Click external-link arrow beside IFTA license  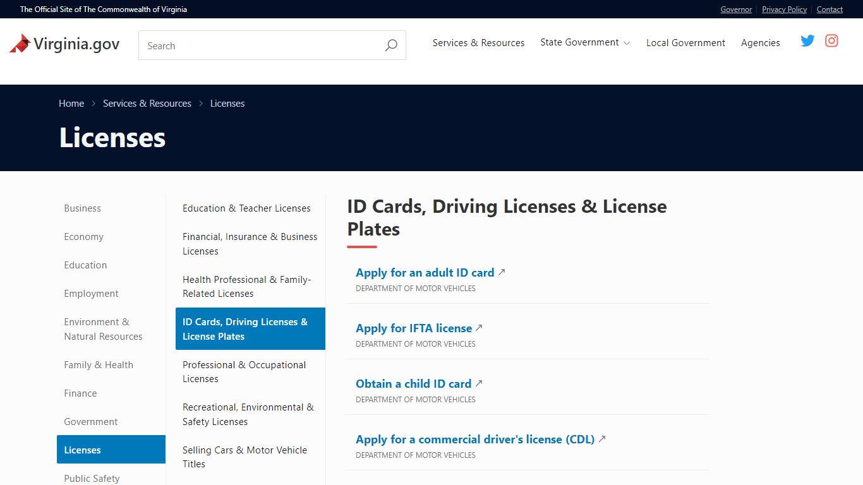pos(479,328)
